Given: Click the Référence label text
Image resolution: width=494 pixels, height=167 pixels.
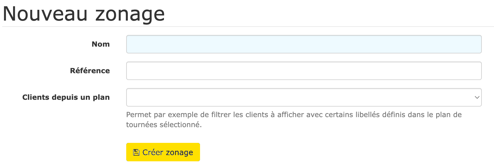Looking at the screenshot, I should 90,70.
